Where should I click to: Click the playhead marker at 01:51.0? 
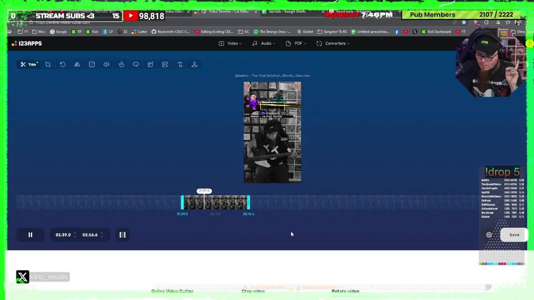204,191
